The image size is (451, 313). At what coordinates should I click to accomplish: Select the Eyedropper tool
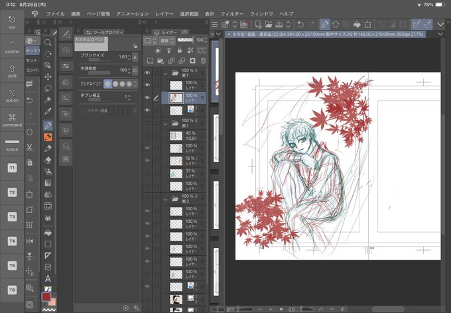48,111
